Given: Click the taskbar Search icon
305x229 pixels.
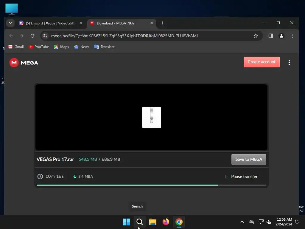Looking at the screenshot, I should pos(140,222).
